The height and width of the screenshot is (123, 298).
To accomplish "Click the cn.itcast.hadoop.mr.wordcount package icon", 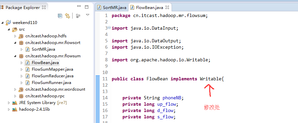I will point(21,89).
